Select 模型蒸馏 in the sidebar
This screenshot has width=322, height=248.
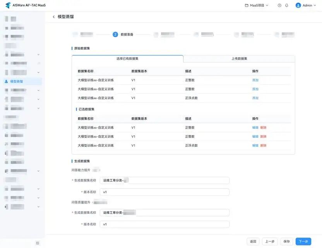click(22, 81)
